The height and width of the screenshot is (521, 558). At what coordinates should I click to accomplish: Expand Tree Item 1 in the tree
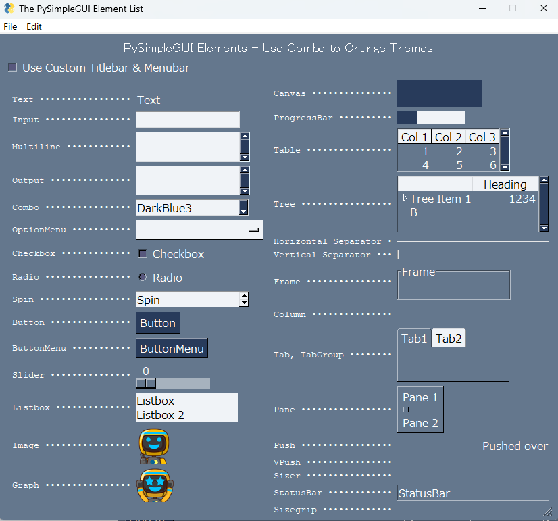coord(405,199)
